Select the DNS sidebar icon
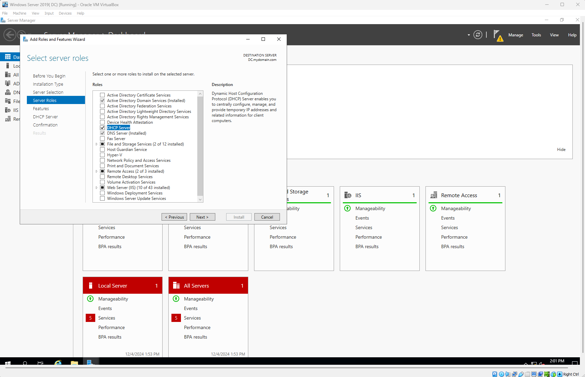The image size is (585, 377). point(8,92)
